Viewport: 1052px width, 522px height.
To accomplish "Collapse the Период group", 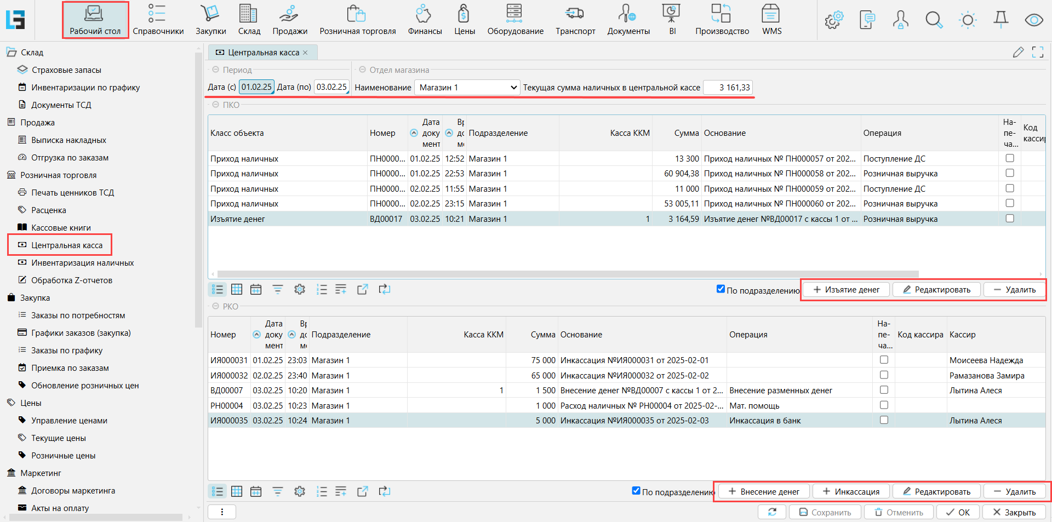I will tap(215, 70).
